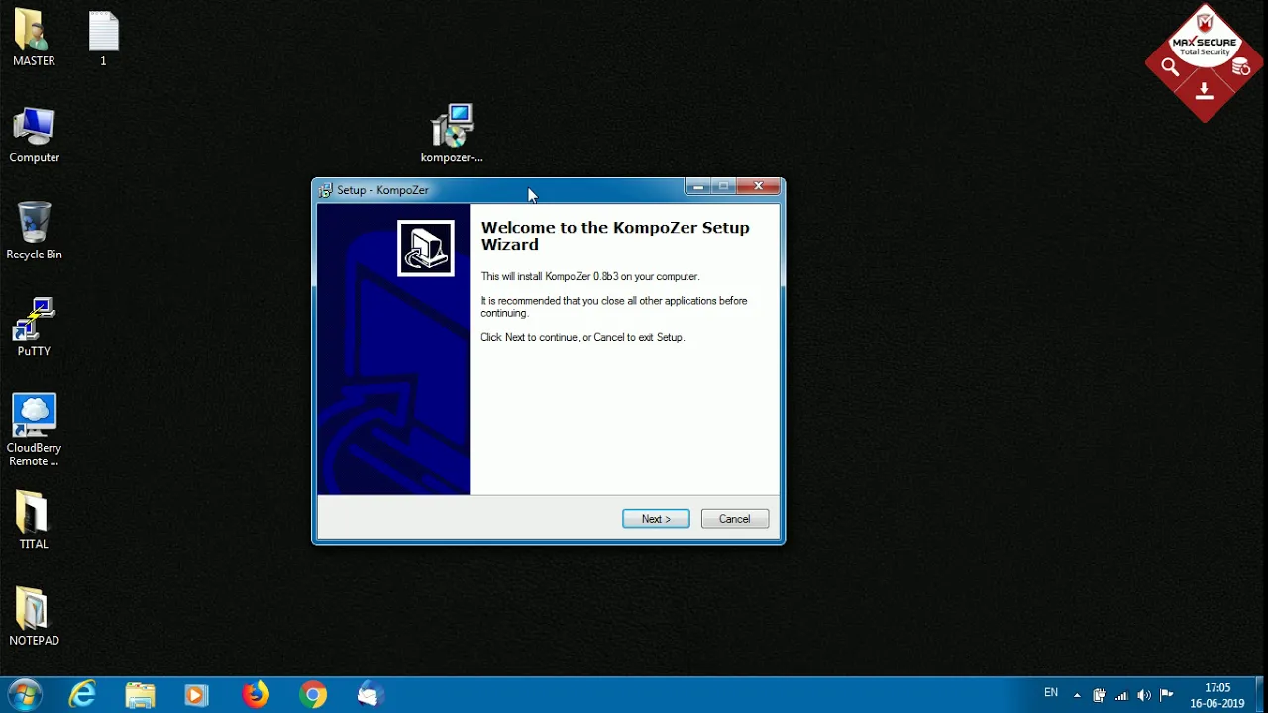The height and width of the screenshot is (713, 1268).
Task: Click the Max Secure database icon
Action: click(1240, 67)
